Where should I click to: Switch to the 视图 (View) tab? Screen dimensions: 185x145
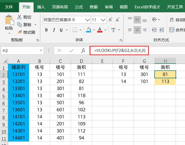(123, 7)
